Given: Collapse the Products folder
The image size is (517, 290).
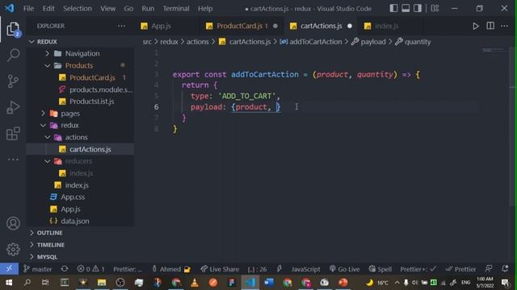Looking at the screenshot, I should 79,65.
